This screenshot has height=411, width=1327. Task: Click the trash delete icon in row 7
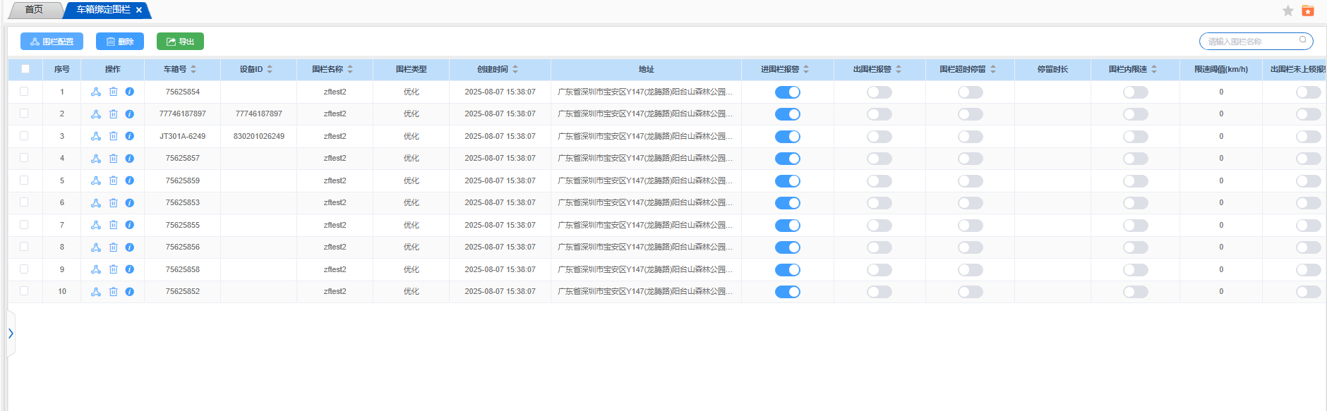[113, 225]
